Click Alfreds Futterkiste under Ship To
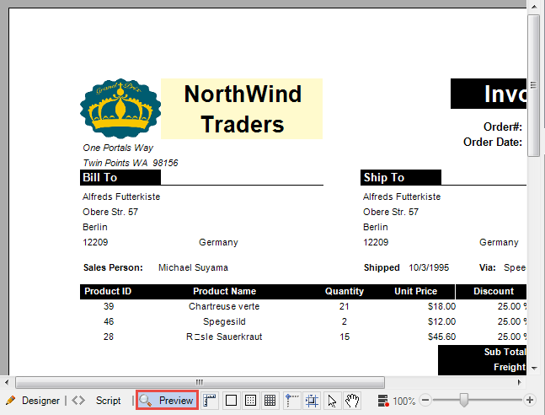545x415 pixels. point(402,197)
